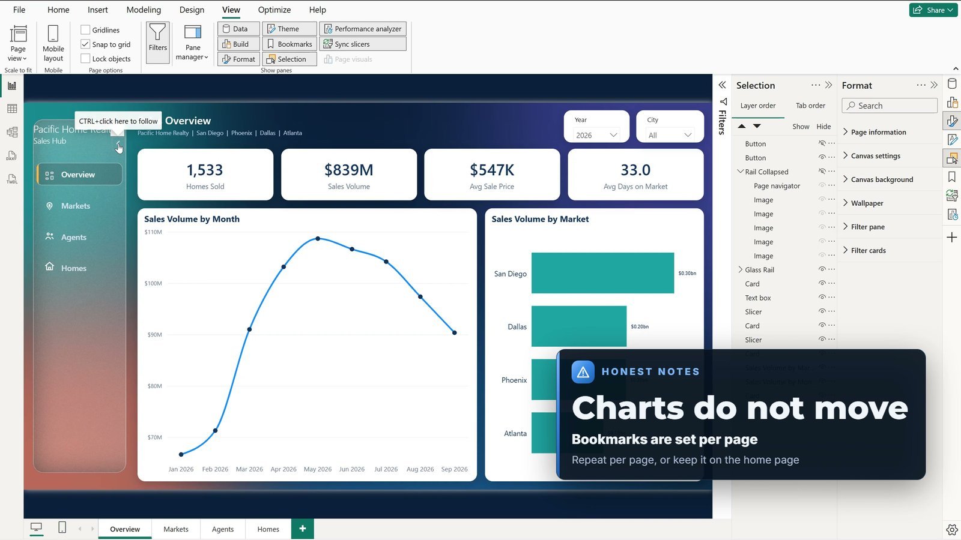Open Performance analyzer pane
961x540 pixels.
[x=363, y=29]
